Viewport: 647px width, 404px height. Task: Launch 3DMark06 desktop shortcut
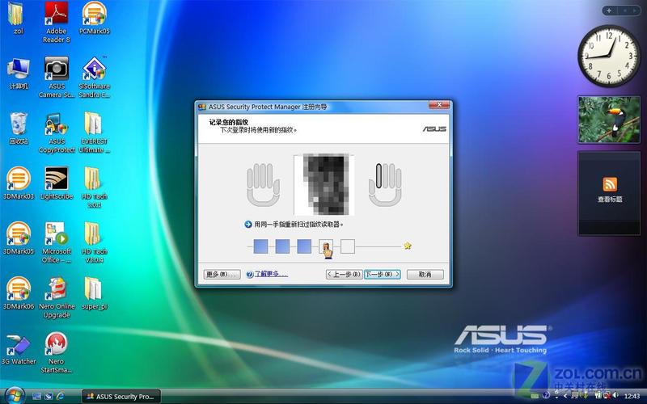(x=19, y=293)
